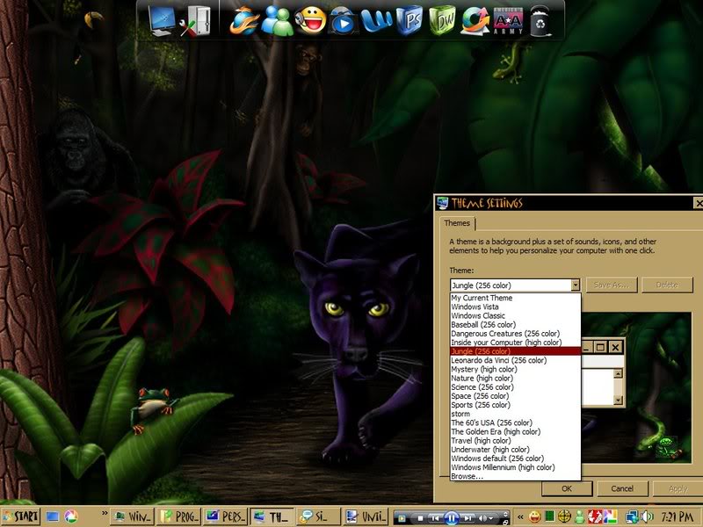
Task: Pick Nature (high color) theme
Action: (515, 379)
